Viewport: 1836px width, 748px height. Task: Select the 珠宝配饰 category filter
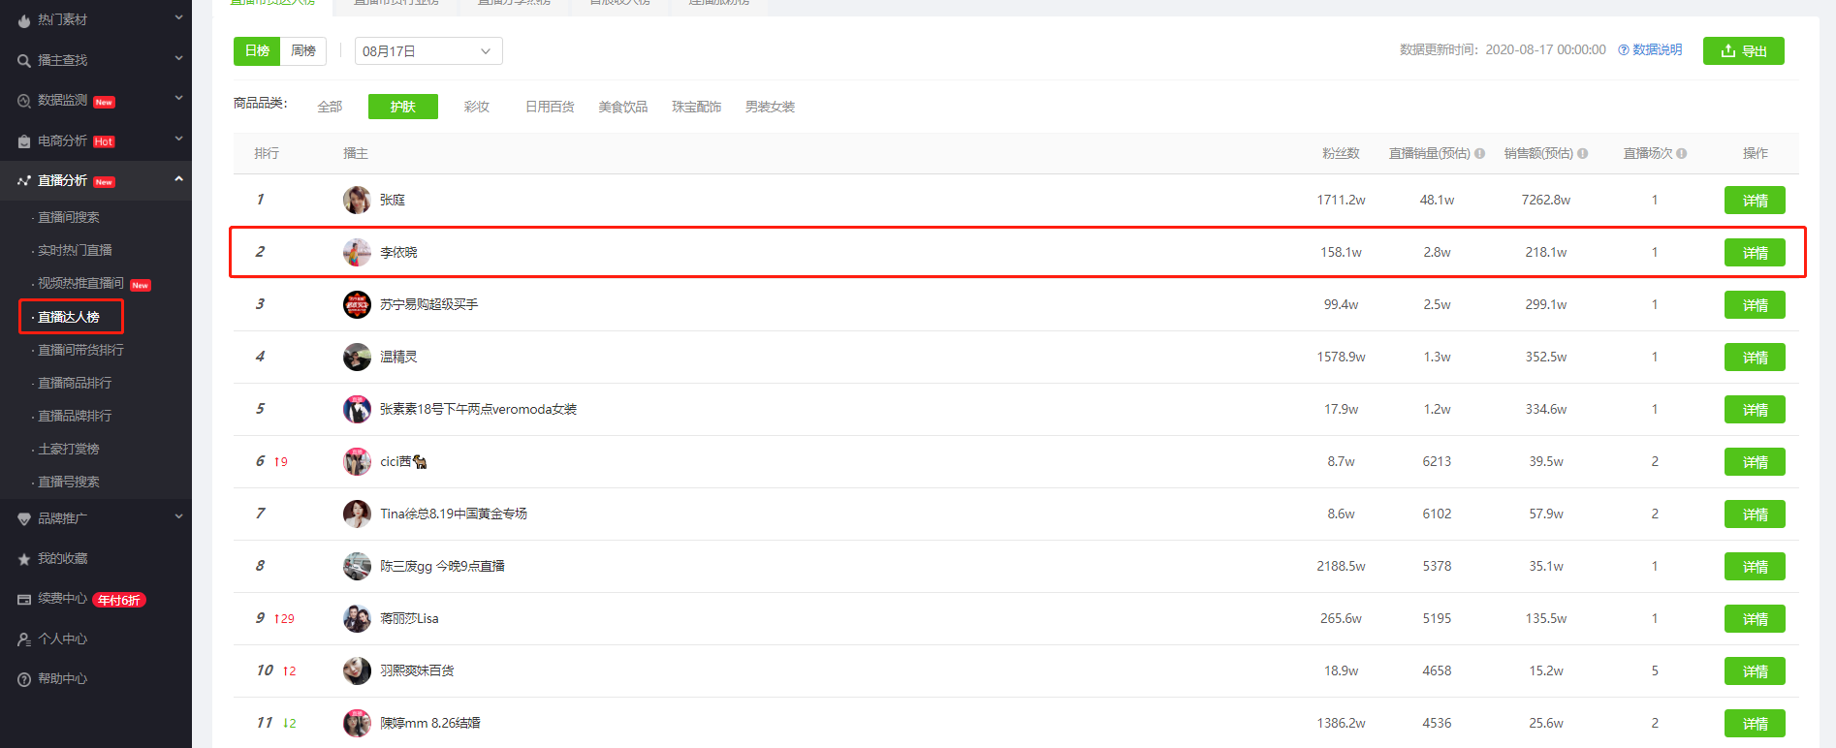[696, 107]
